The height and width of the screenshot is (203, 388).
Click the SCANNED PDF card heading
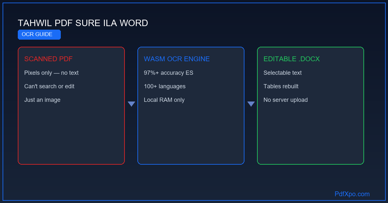(x=48, y=59)
